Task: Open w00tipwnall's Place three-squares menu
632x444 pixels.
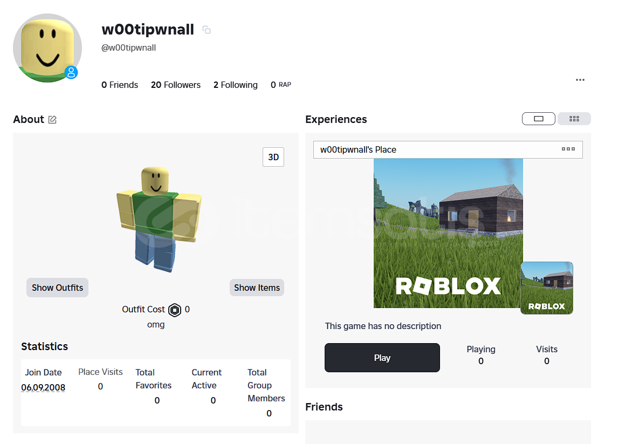Action: pyautogui.click(x=568, y=149)
